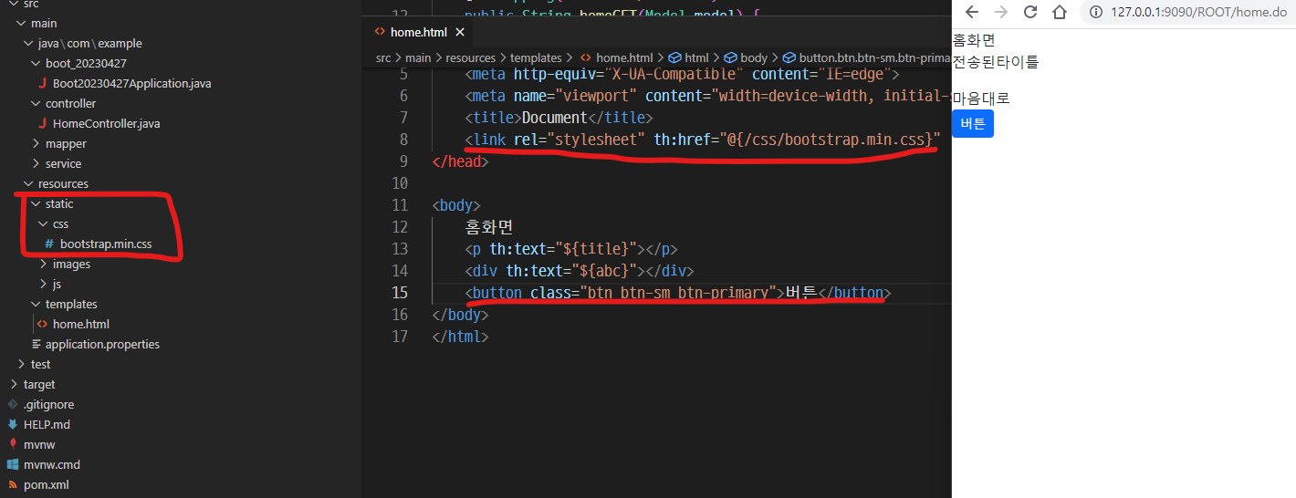Click breadcrumb segment main
This screenshot has height=498, width=1296.
(x=418, y=57)
